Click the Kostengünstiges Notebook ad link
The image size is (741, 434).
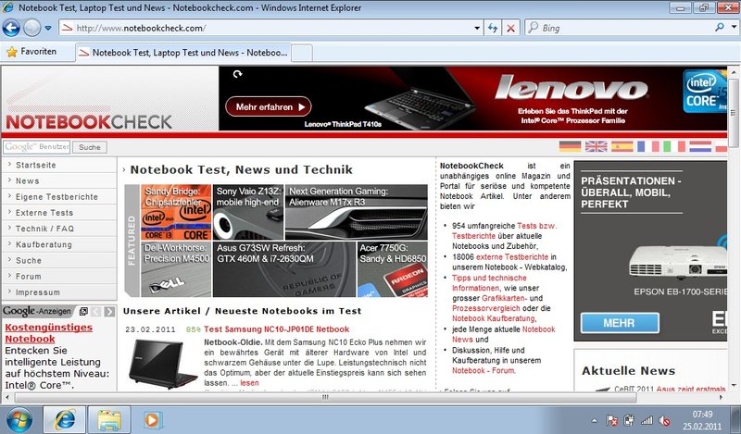49,333
